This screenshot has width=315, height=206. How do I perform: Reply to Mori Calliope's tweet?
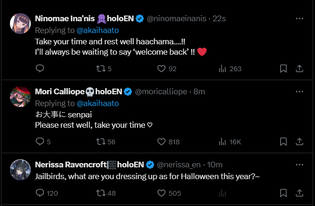pos(40,141)
